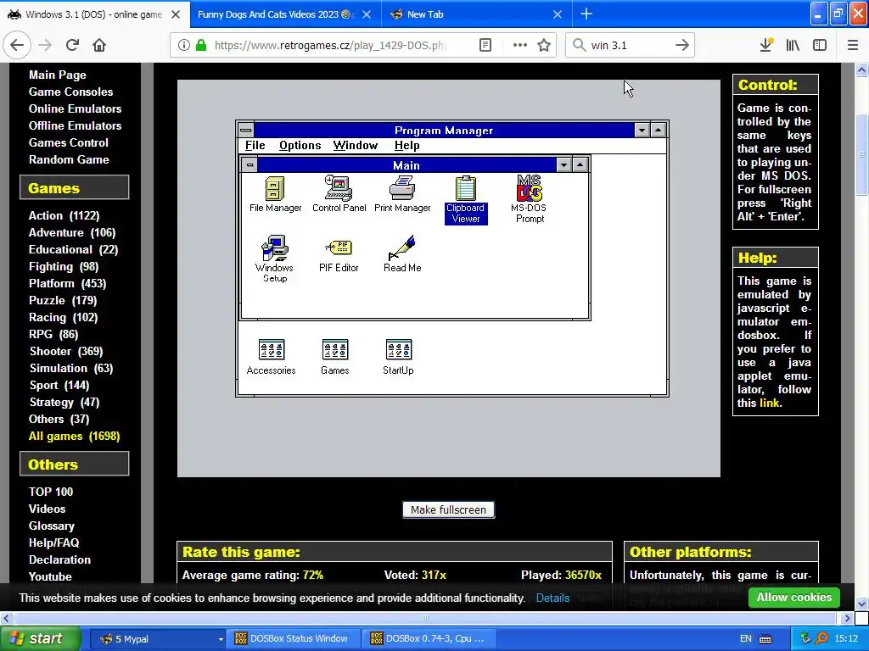
Task: Close the Funny Dogs And Cats tab
Action: click(x=367, y=14)
